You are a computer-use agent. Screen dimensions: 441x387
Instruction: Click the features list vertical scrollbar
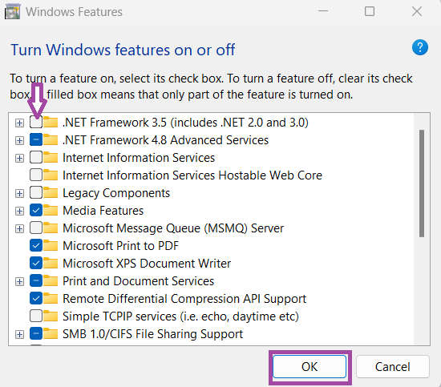tap(422, 183)
